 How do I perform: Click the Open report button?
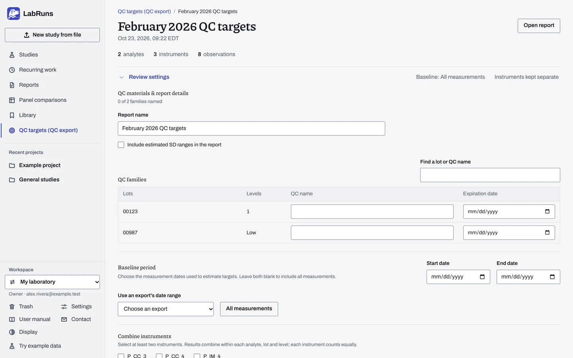(x=539, y=26)
